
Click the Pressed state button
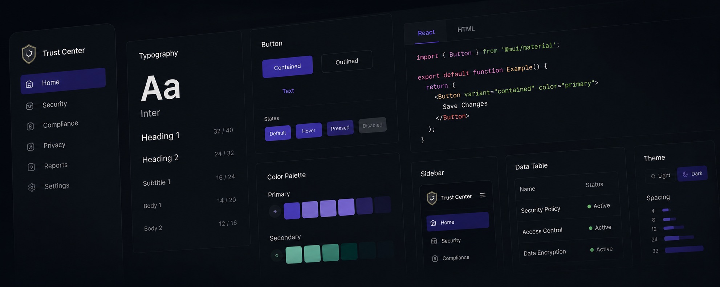[340, 128]
